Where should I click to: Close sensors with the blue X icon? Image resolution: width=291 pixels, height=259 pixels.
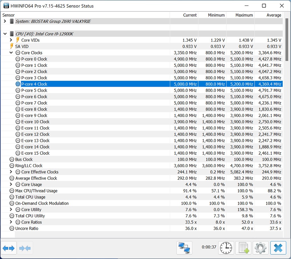(x=278, y=248)
